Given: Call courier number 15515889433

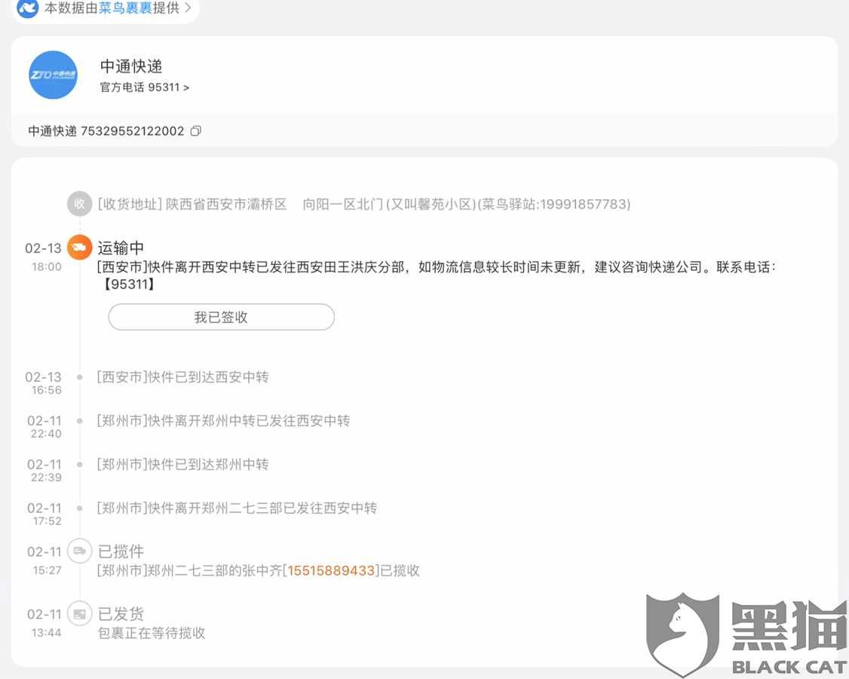Looking at the screenshot, I should click(331, 570).
